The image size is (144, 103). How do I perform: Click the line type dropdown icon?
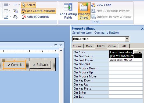tap(7, 11)
